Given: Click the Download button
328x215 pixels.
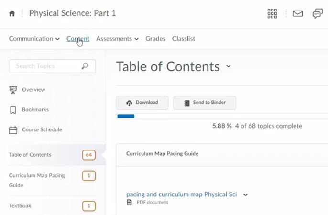Looking at the screenshot, I should [x=142, y=103].
